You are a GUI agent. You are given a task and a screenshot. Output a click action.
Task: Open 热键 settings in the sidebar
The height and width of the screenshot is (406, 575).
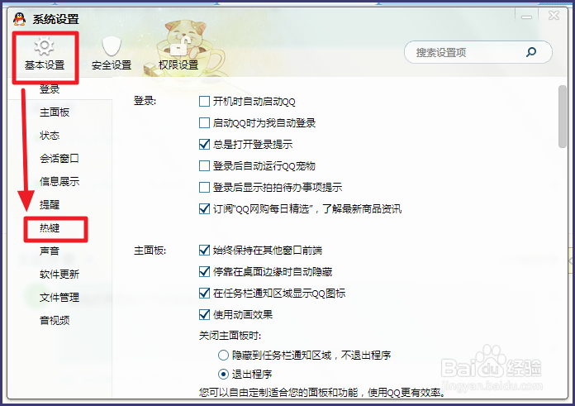point(50,228)
